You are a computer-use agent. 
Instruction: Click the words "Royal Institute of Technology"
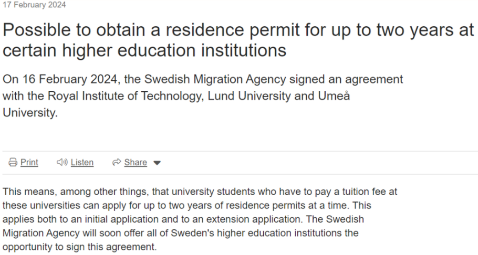point(124,96)
